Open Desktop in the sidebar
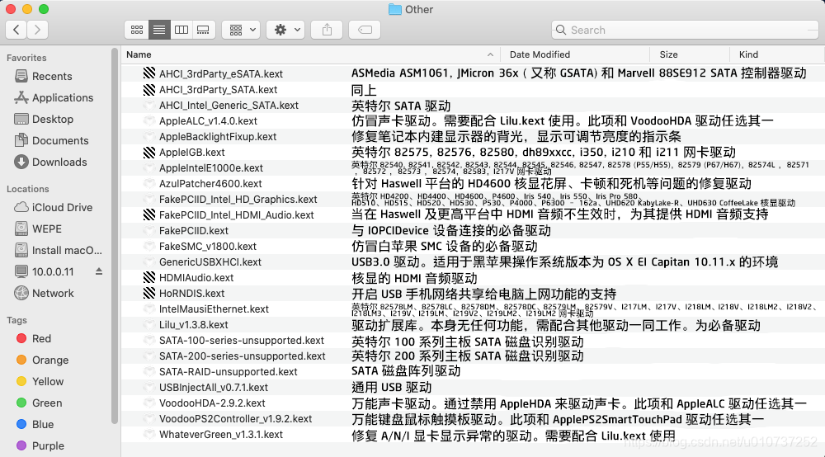This screenshot has width=825, height=457. (45, 120)
